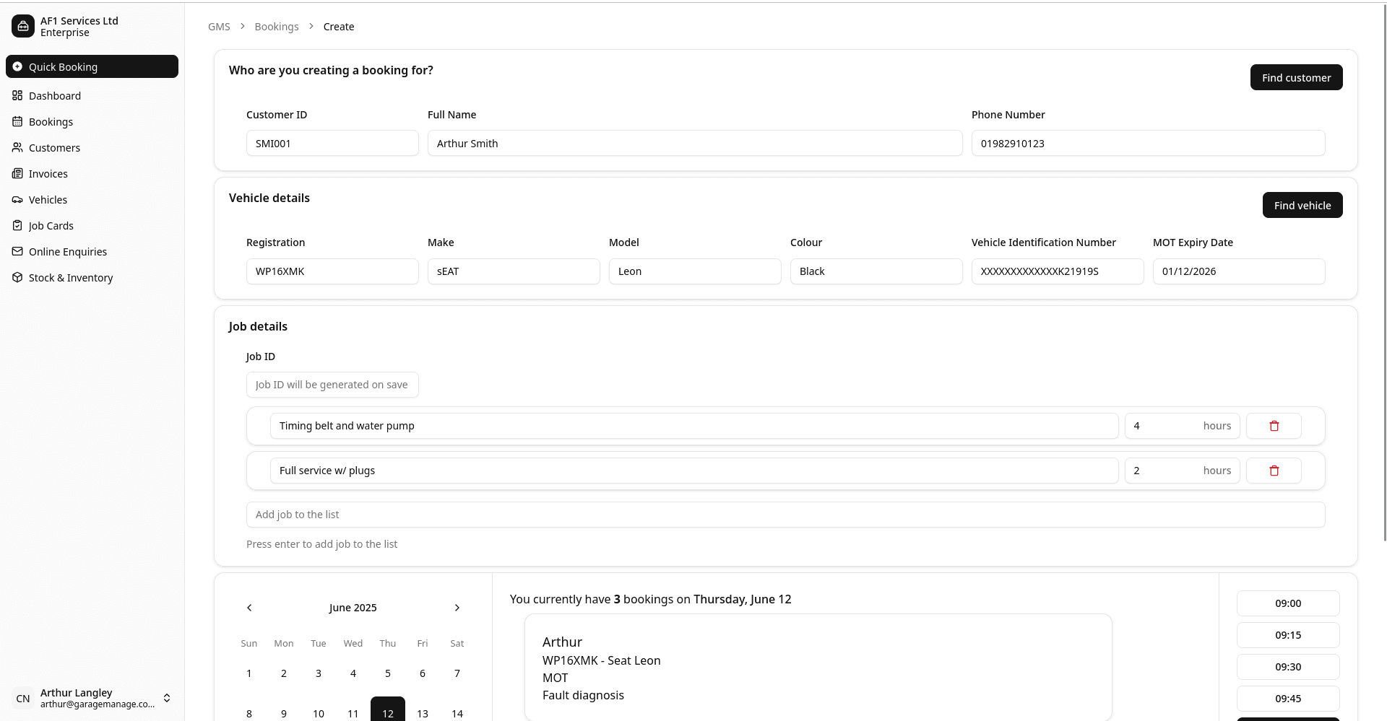
Task: Open the Job Cards sidebar icon
Action: pos(17,226)
